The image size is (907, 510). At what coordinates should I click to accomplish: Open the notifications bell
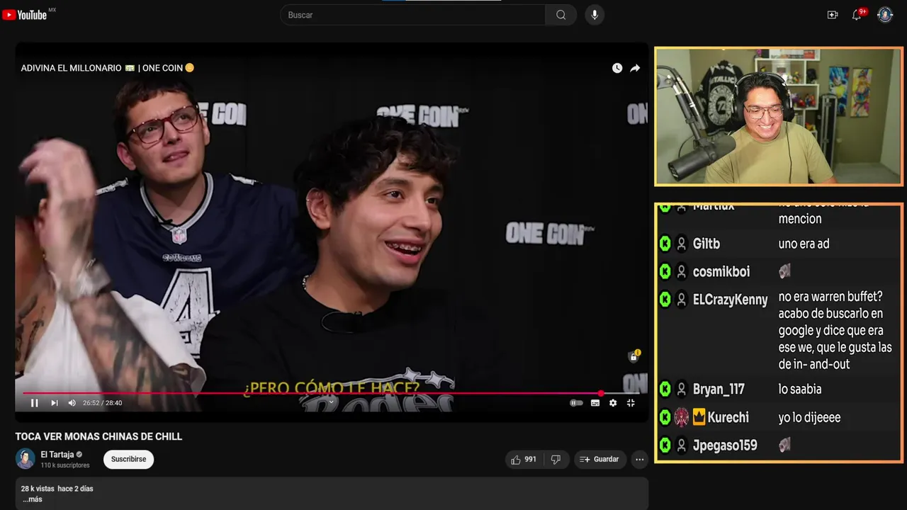pos(857,15)
